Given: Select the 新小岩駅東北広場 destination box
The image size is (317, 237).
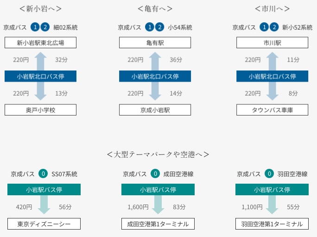Looking at the screenshot, I should click(x=40, y=43).
